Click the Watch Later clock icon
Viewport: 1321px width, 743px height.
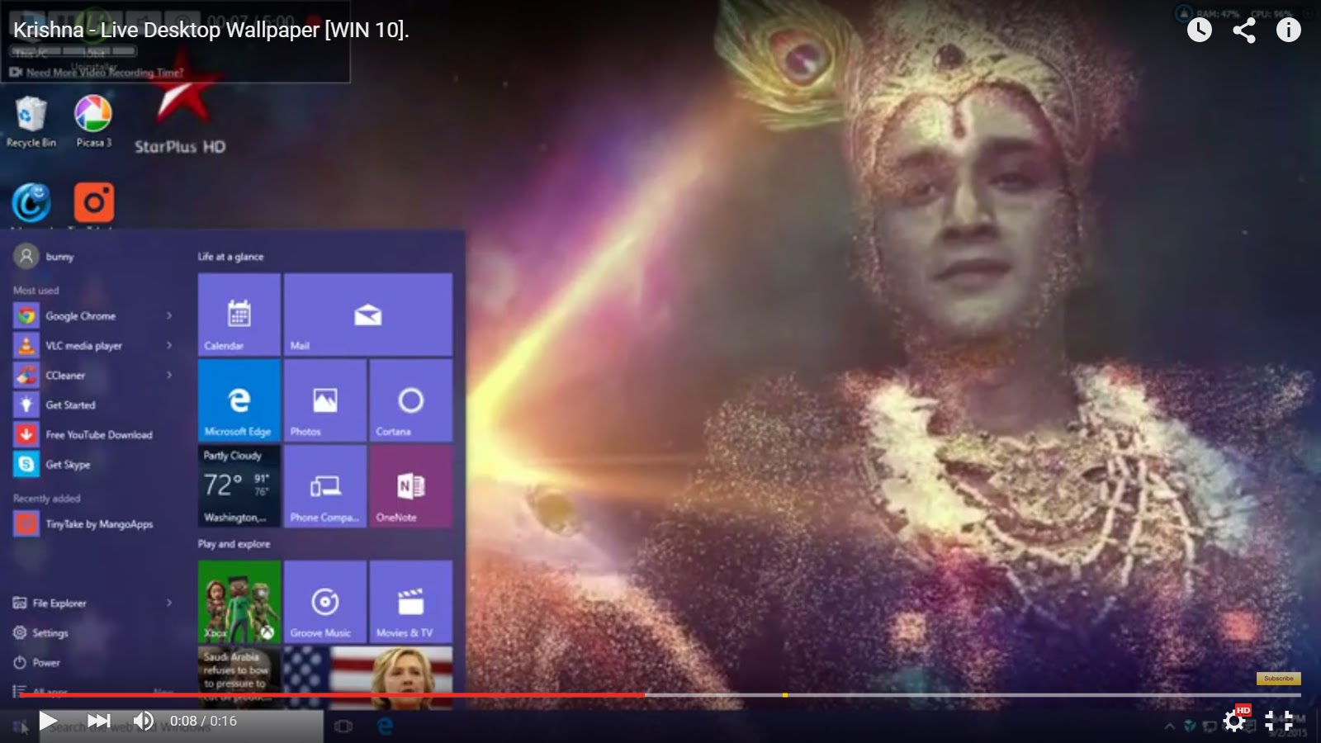pos(1199,31)
